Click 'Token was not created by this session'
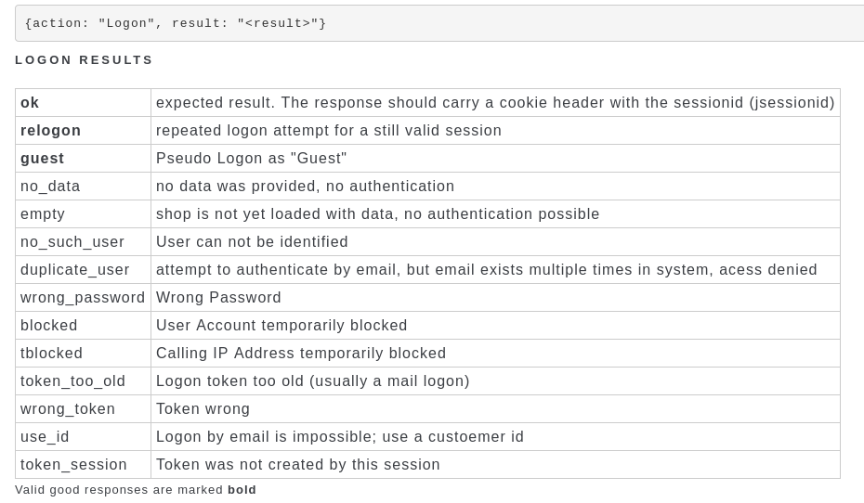Image resolution: width=864 pixels, height=503 pixels. coord(298,464)
